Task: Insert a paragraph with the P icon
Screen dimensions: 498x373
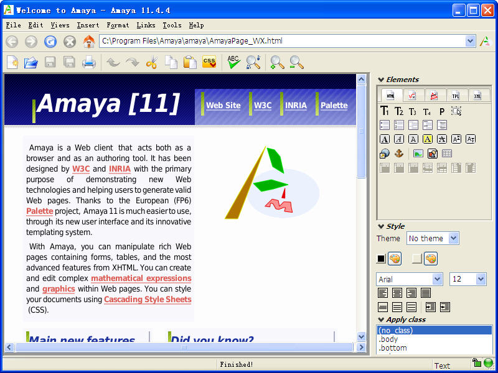Action: tap(442, 112)
